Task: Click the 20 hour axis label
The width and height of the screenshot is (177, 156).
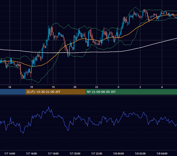Action: [75, 87]
